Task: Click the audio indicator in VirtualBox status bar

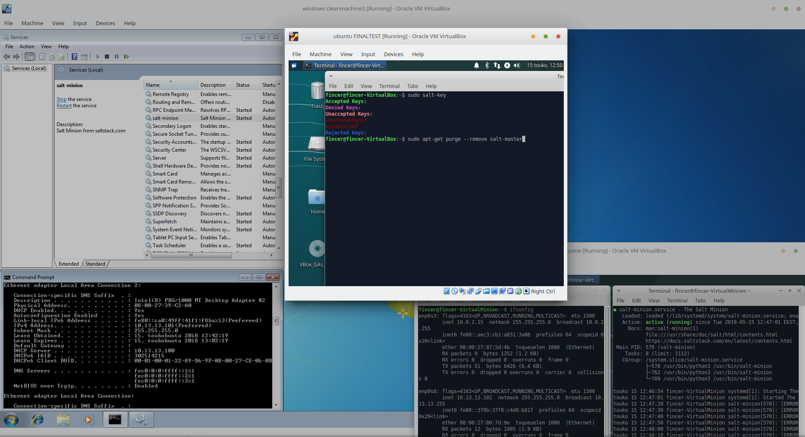Action: 463,291
